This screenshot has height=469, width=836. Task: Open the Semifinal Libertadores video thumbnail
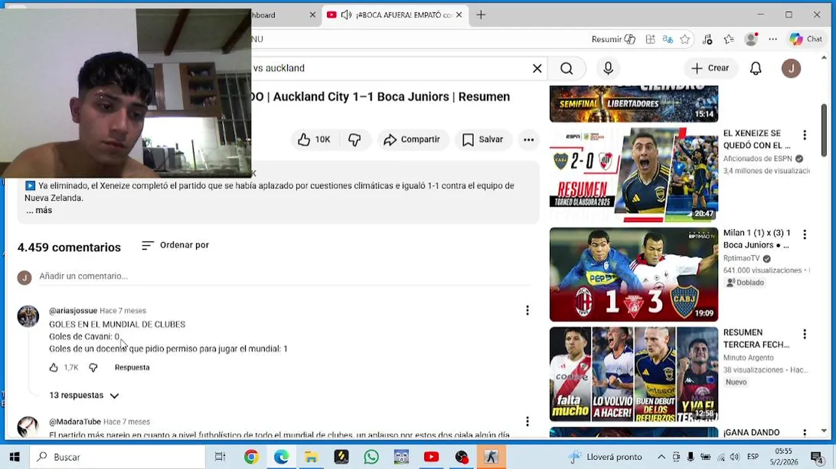pyautogui.click(x=634, y=104)
